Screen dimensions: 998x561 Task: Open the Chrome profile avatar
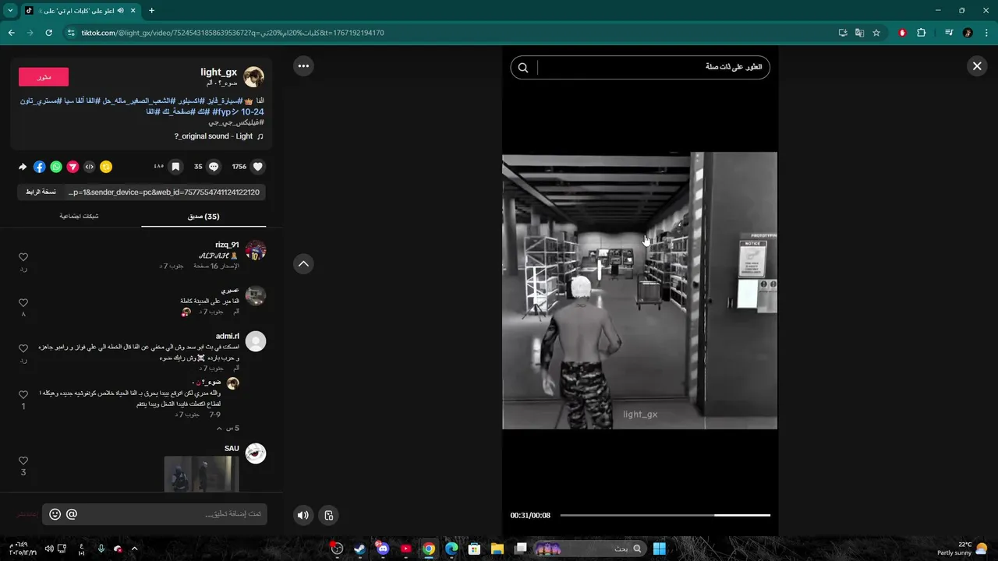click(x=968, y=33)
